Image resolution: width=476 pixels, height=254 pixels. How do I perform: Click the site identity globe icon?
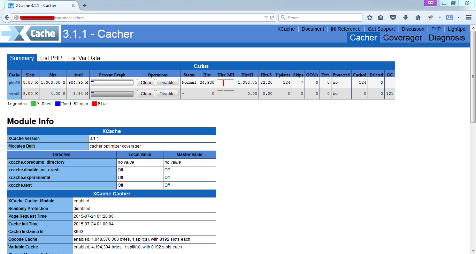coord(16,17)
